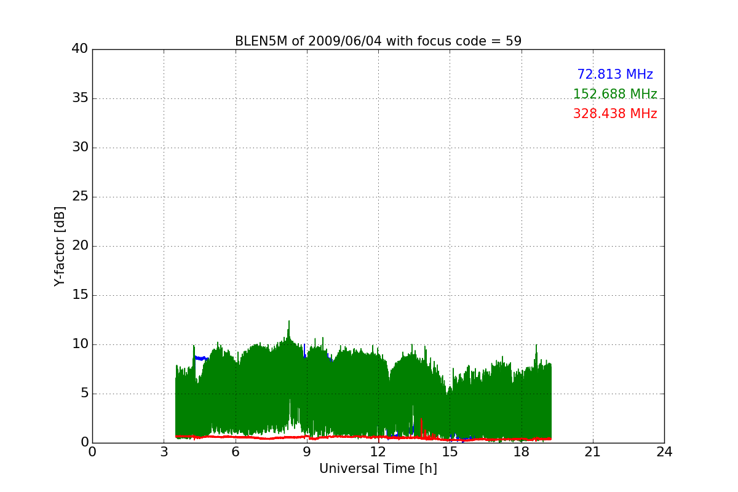Click y-axis tick label '15'

(x=80, y=295)
